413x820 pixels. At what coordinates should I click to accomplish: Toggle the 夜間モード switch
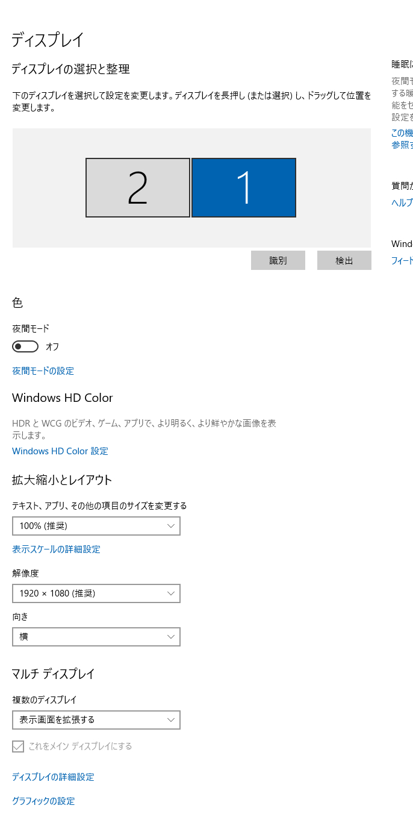pos(25,346)
